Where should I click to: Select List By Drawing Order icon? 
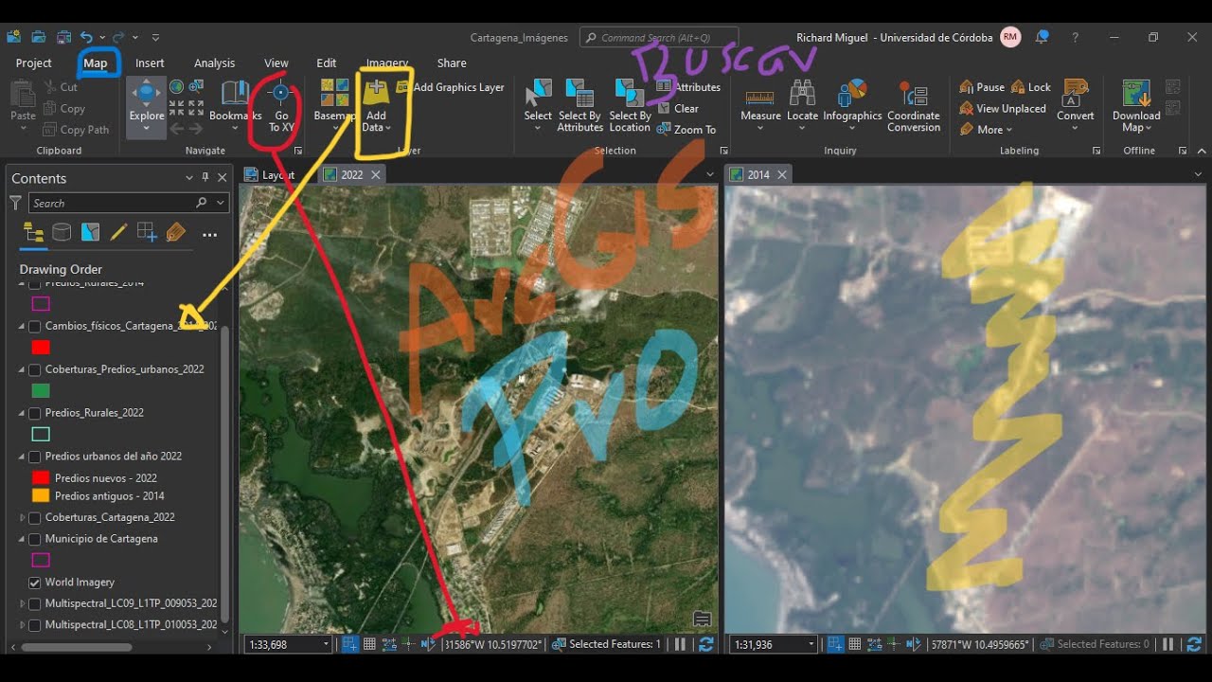[33, 233]
